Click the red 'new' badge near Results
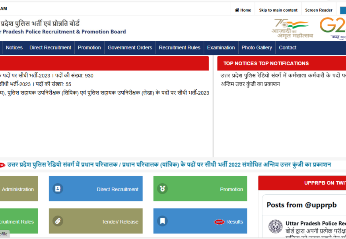The image size is (346, 239). (219, 222)
